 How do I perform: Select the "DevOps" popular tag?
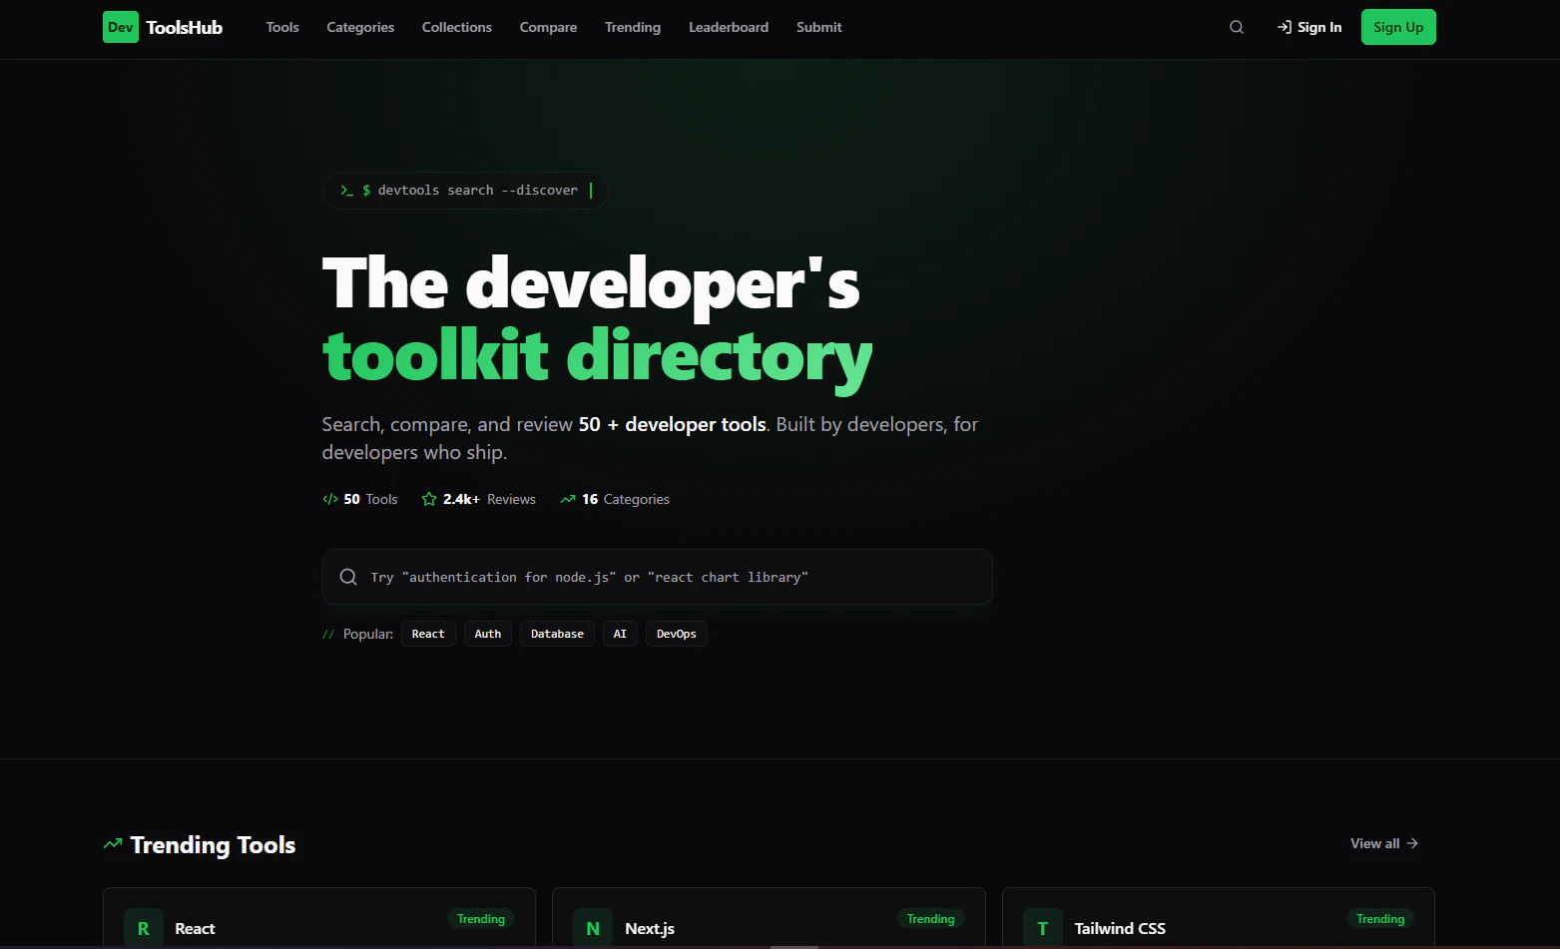pos(676,633)
